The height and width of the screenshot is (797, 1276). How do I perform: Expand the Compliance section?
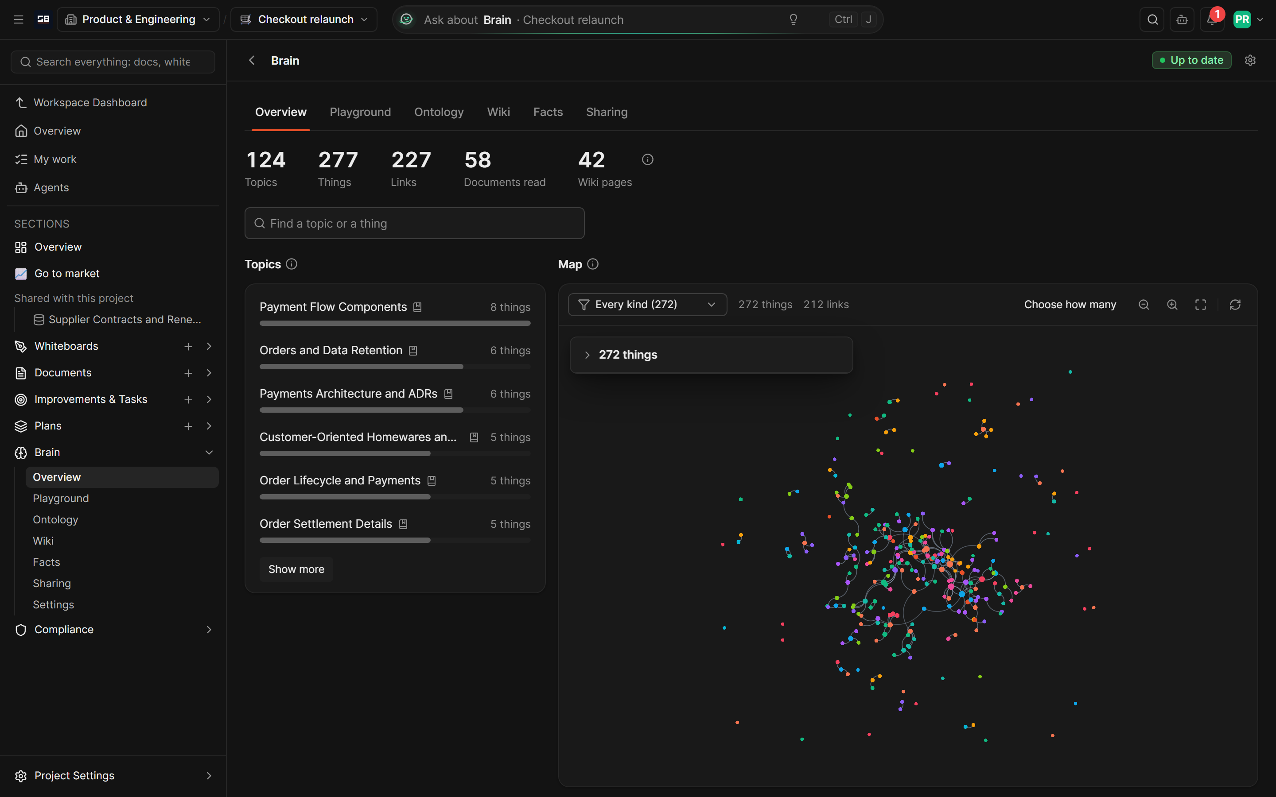pos(209,629)
